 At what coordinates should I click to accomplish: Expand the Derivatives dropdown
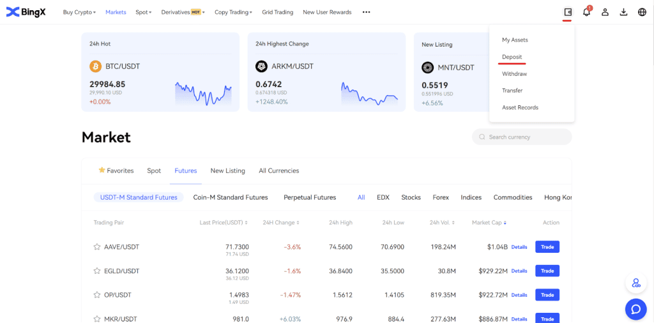click(x=183, y=12)
